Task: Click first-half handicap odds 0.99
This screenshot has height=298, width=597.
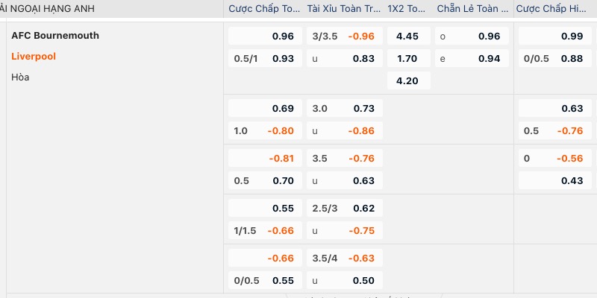Action: click(x=555, y=36)
